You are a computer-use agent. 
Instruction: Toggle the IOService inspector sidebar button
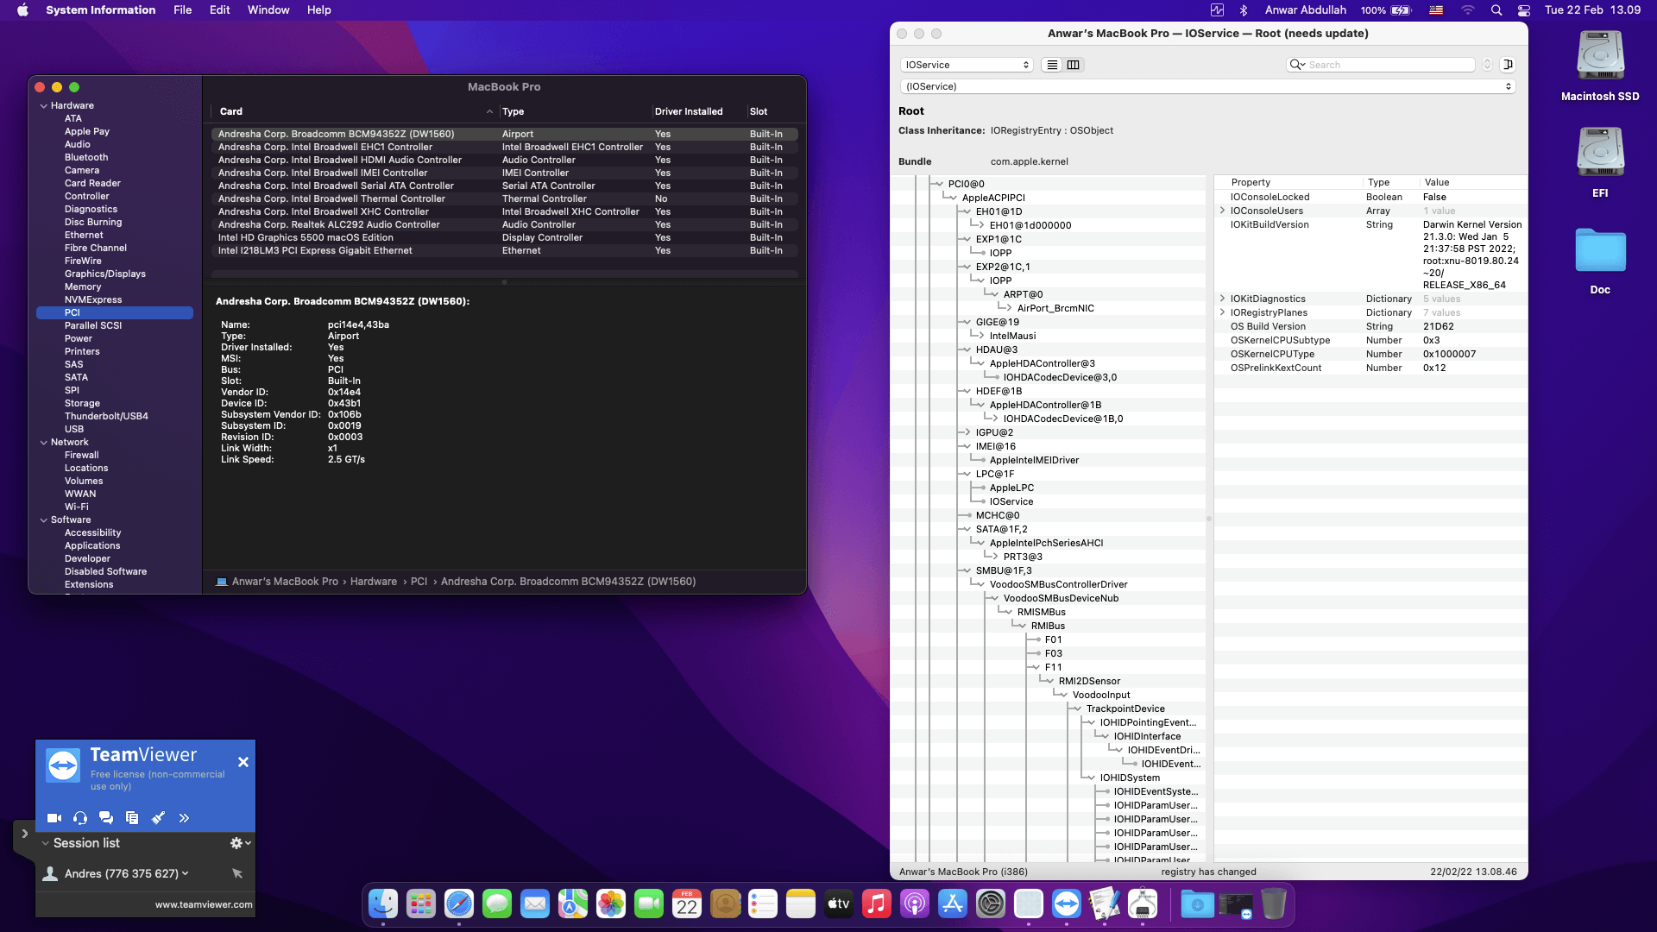pyautogui.click(x=1508, y=65)
